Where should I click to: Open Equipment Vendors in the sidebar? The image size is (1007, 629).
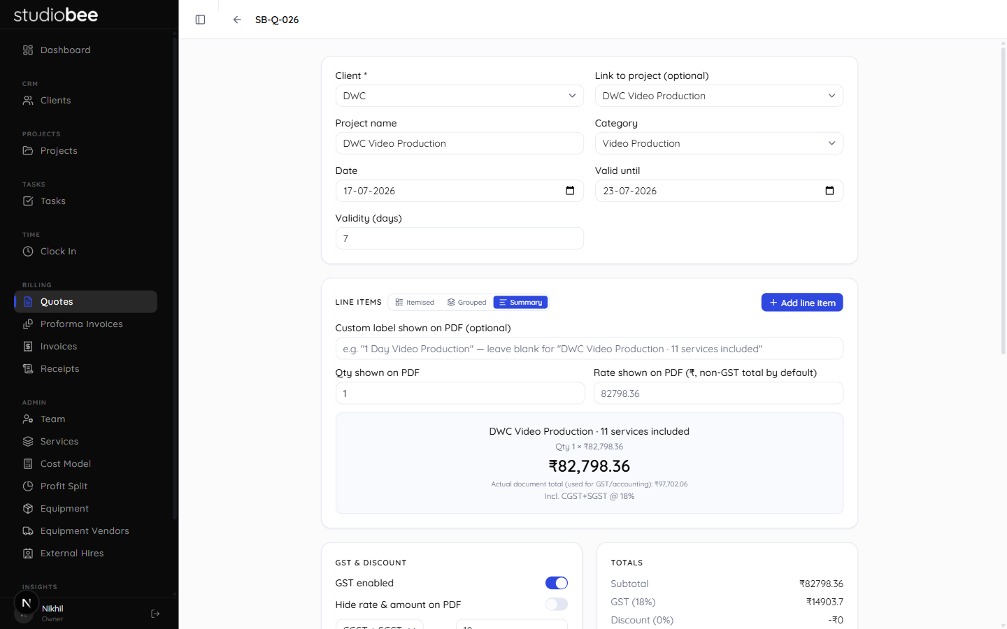85,531
